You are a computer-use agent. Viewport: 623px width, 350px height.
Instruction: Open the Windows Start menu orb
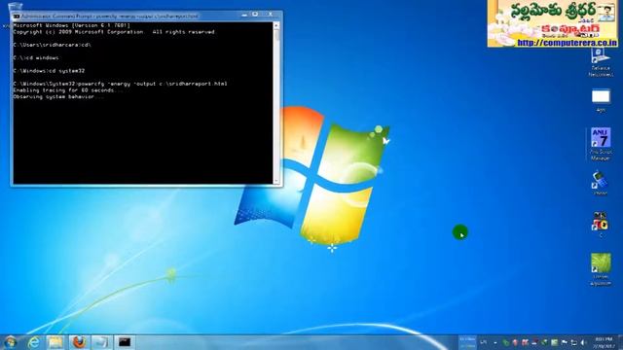(x=11, y=342)
